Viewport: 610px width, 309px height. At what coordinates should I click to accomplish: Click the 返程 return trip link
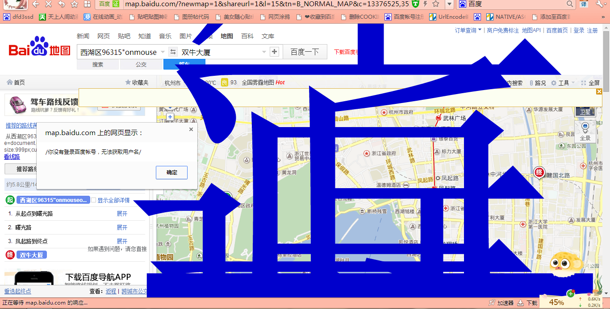coord(111,291)
